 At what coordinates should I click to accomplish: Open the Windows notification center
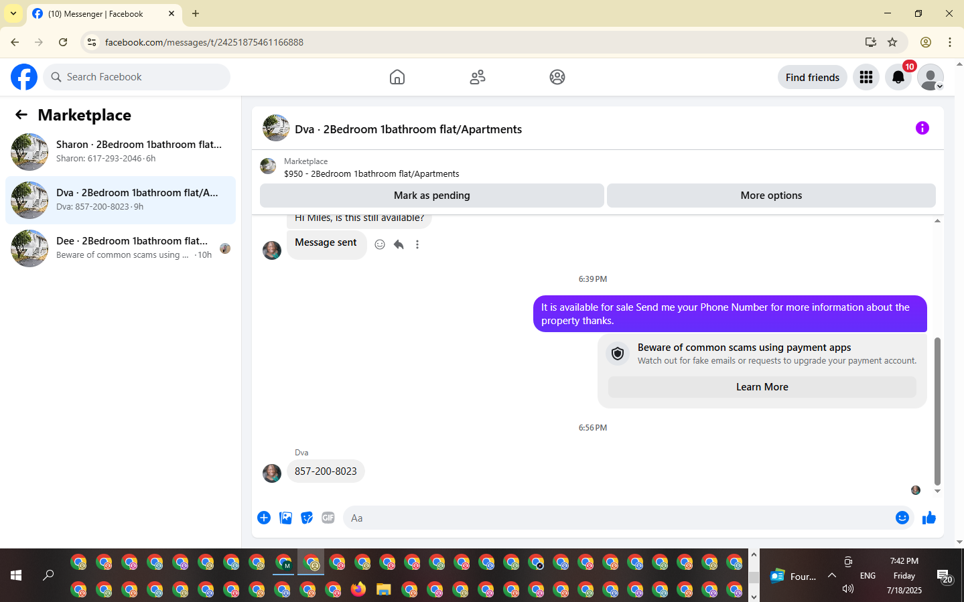(945, 576)
